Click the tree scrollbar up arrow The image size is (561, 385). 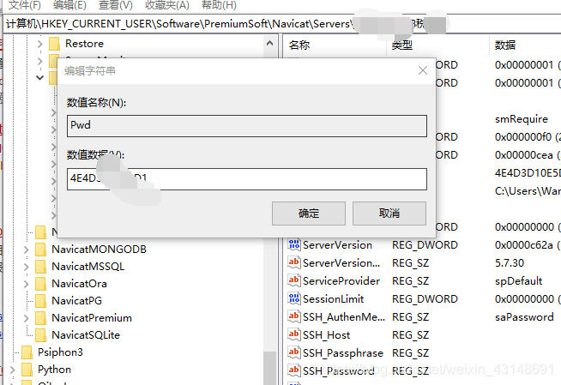pyautogui.click(x=269, y=44)
